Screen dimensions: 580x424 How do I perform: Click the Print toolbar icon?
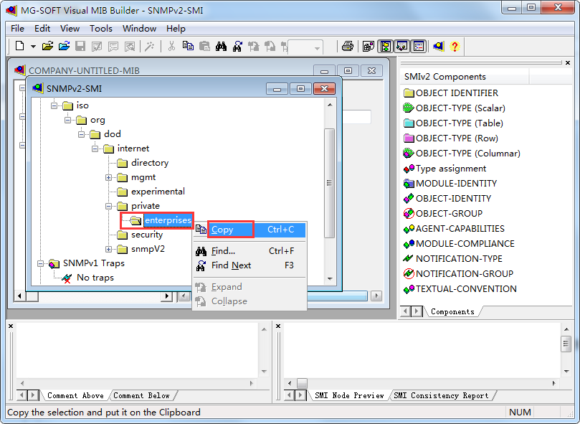tap(348, 47)
